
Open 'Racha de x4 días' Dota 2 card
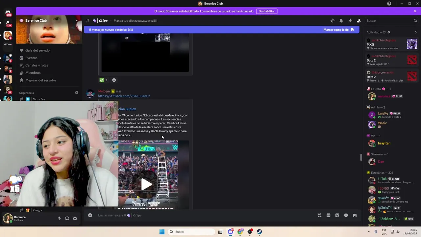pyautogui.click(x=392, y=77)
